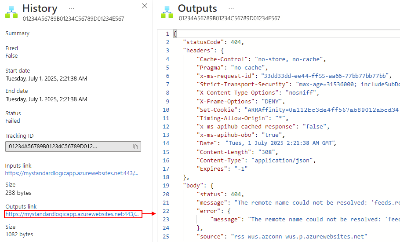Click the ID text under Outputs title
Viewport: 400px width, 242px height.
pos(229,18)
